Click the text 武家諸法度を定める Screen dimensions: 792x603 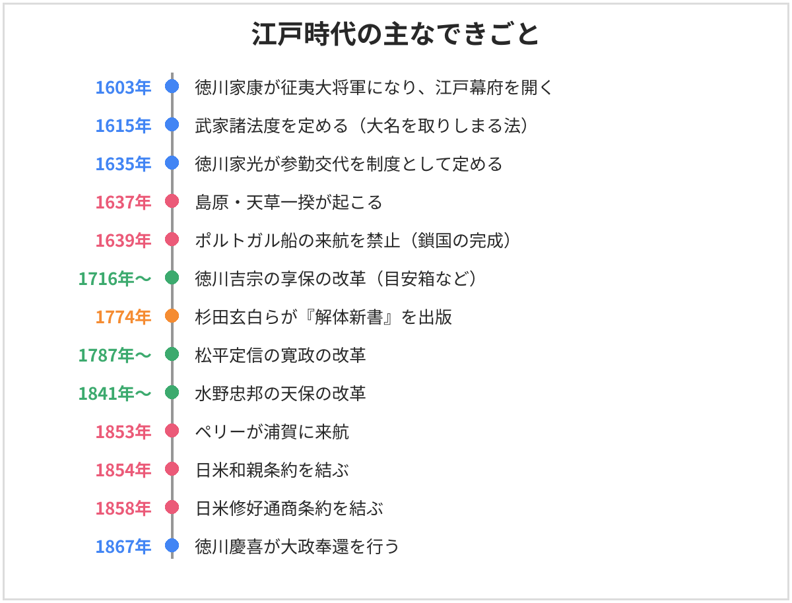[272, 125]
